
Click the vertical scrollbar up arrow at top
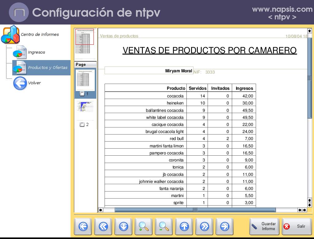coord(309,31)
